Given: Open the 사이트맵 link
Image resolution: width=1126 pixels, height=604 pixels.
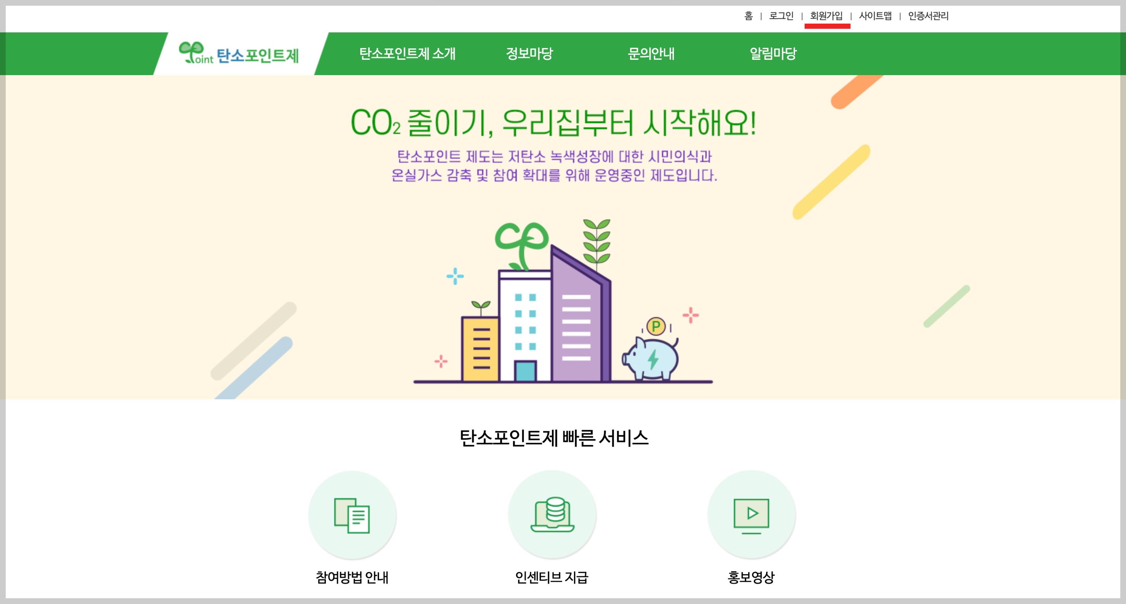Looking at the screenshot, I should [x=875, y=16].
